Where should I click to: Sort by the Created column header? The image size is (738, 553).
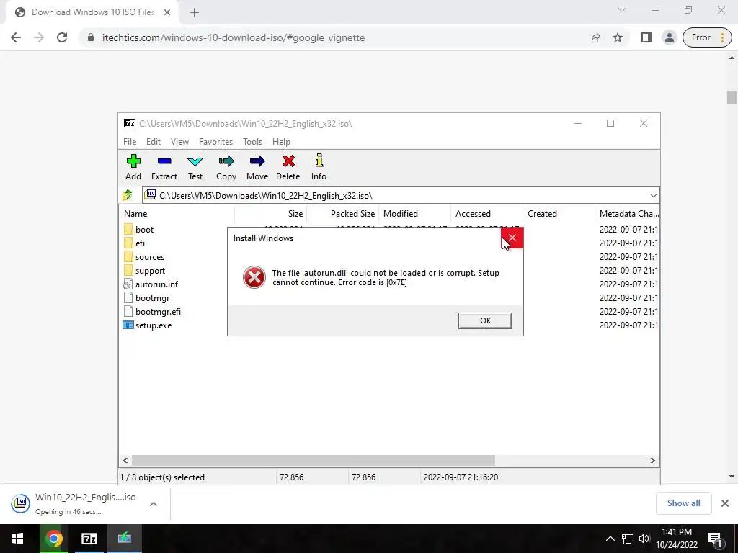pos(559,213)
